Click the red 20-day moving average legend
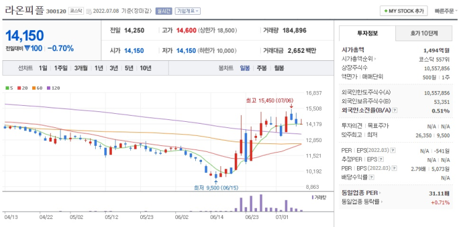This screenshot has height=227, width=459. click(22, 88)
